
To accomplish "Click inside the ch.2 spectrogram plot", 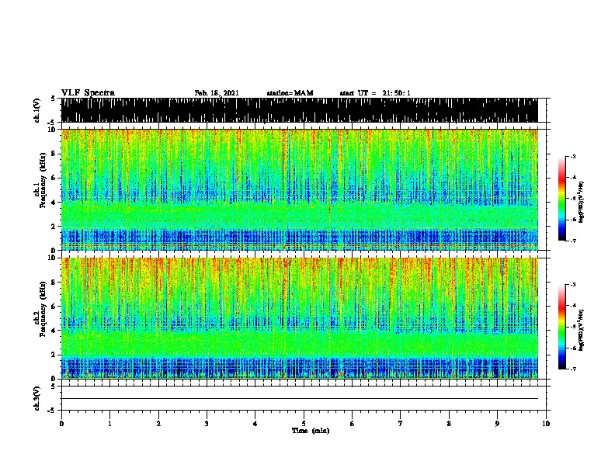I will [x=299, y=318].
